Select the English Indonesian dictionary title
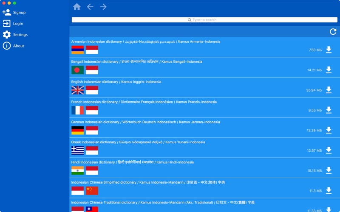This screenshot has width=340, height=212. pos(116,82)
